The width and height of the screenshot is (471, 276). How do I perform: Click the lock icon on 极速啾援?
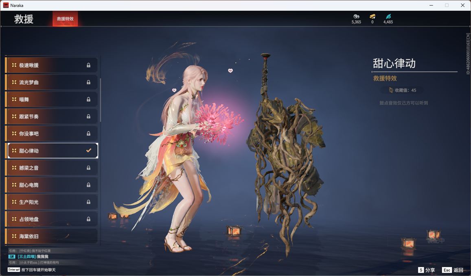88,65
